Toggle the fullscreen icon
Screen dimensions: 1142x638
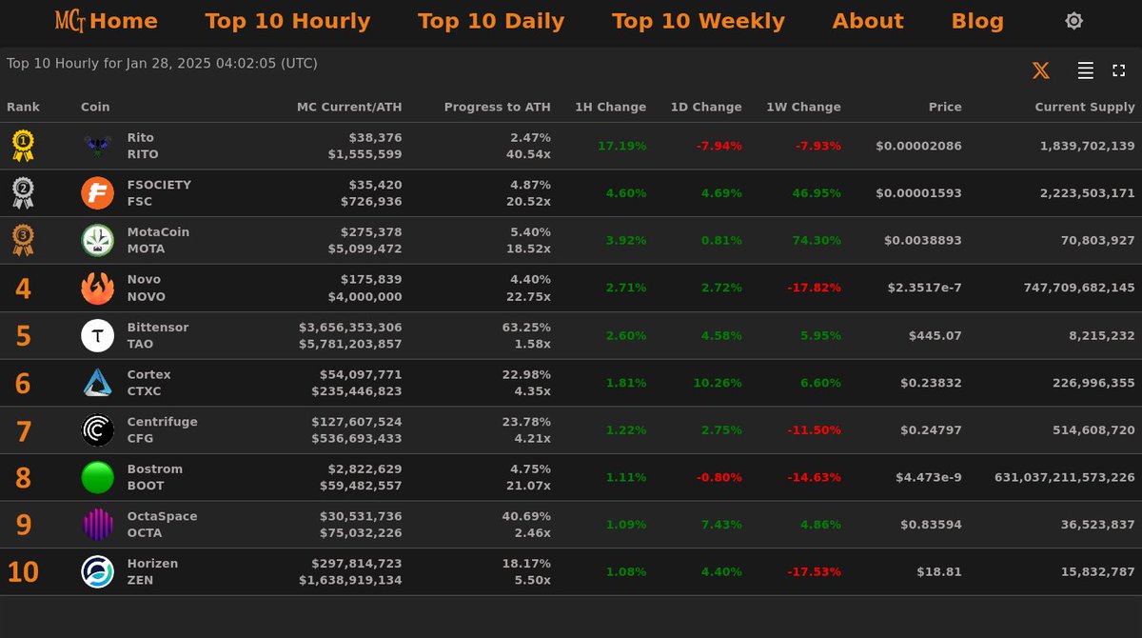click(1119, 70)
